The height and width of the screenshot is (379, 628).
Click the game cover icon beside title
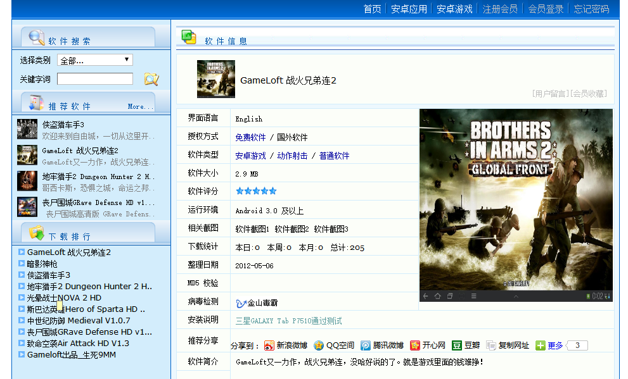click(216, 79)
